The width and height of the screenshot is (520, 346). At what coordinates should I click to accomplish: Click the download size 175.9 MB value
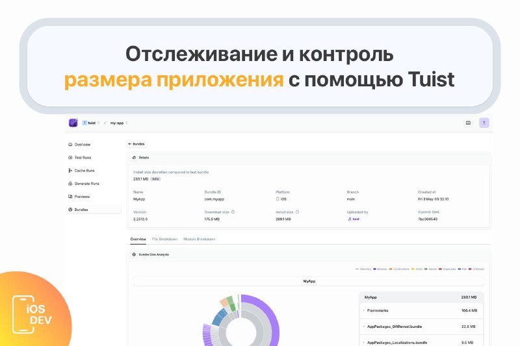coord(212,219)
